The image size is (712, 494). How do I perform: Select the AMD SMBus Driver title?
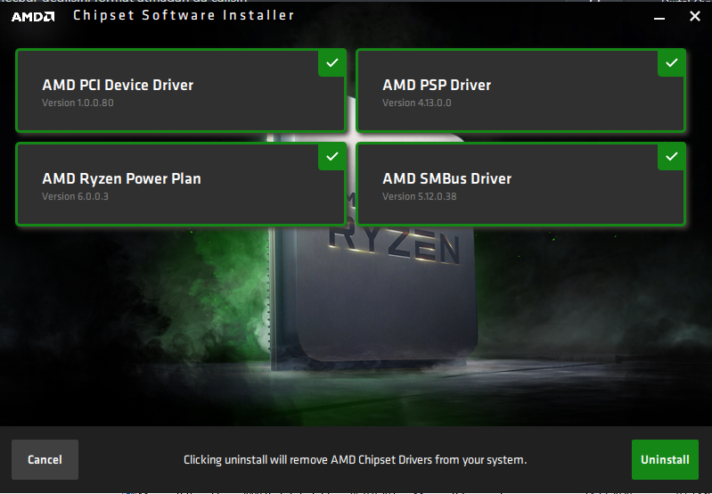446,178
